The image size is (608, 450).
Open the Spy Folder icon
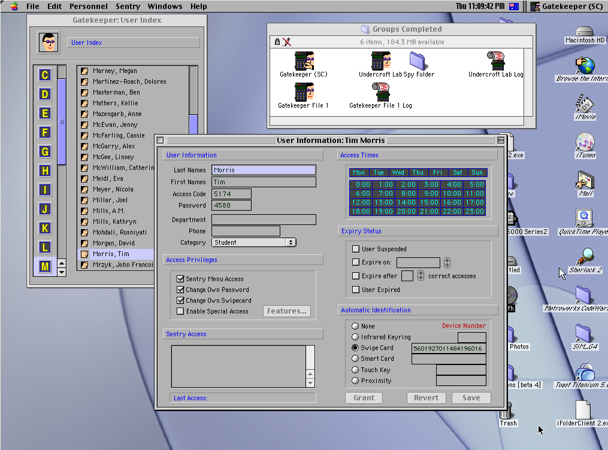pos(418,61)
